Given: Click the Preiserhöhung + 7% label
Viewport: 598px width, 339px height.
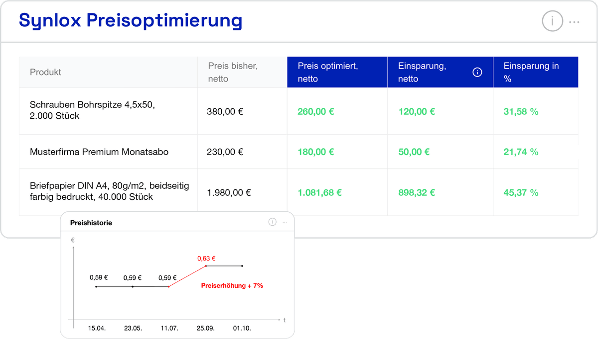Looking at the screenshot, I should pyautogui.click(x=232, y=286).
